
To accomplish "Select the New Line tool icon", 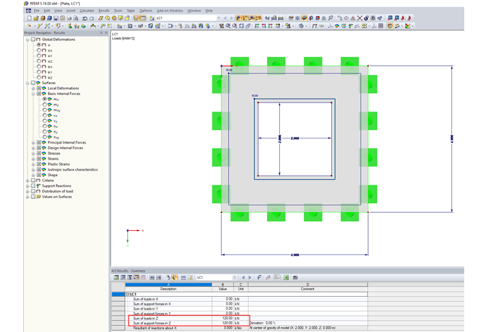I will (40, 26).
